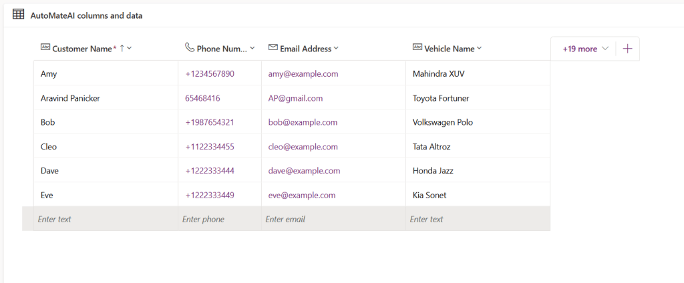This screenshot has height=283, width=684.
Task: Open the Customer Name column dropdown chevron
Action: click(x=130, y=48)
